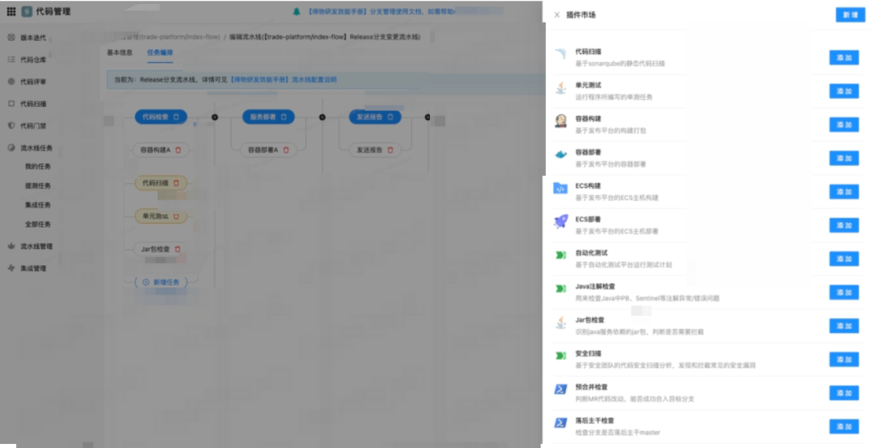The height and width of the screenshot is (448, 871).
Task: Add stage between 代码检查 and 服务部署
Action: point(215,117)
